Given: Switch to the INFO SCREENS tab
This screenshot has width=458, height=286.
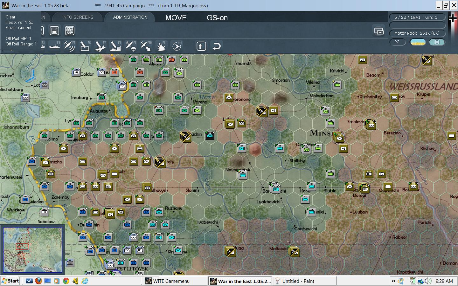Looking at the screenshot, I should point(78,17).
